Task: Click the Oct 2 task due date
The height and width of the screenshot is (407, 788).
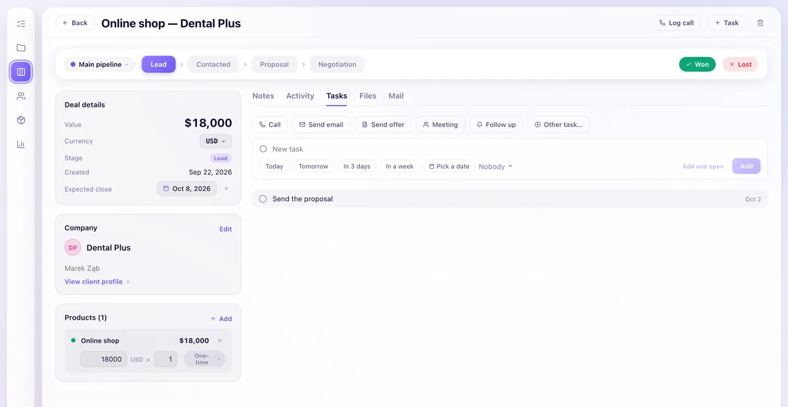Action: pos(753,199)
